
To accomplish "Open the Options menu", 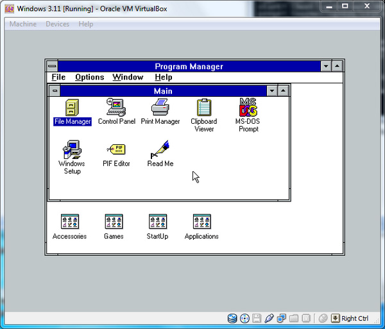I will pyautogui.click(x=90, y=78).
